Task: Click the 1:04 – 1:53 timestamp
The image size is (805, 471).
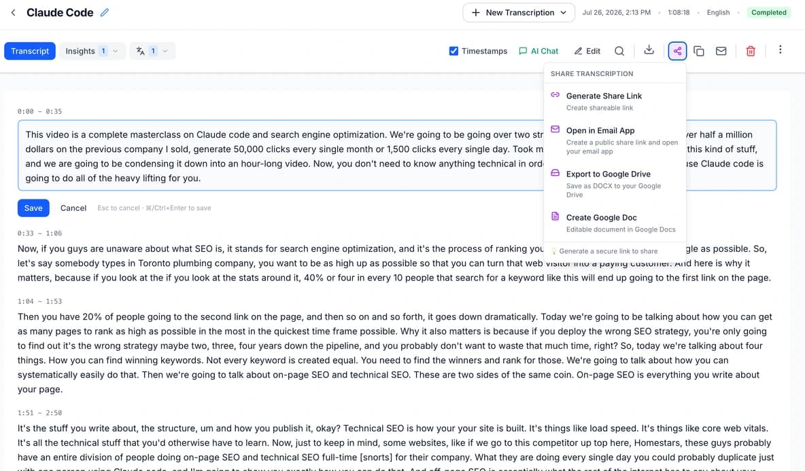Action: click(39, 301)
